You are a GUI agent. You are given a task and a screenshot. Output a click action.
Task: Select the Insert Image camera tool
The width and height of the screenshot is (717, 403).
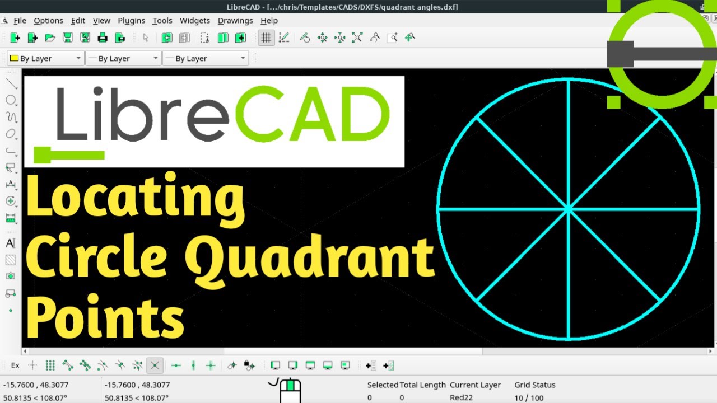(11, 277)
